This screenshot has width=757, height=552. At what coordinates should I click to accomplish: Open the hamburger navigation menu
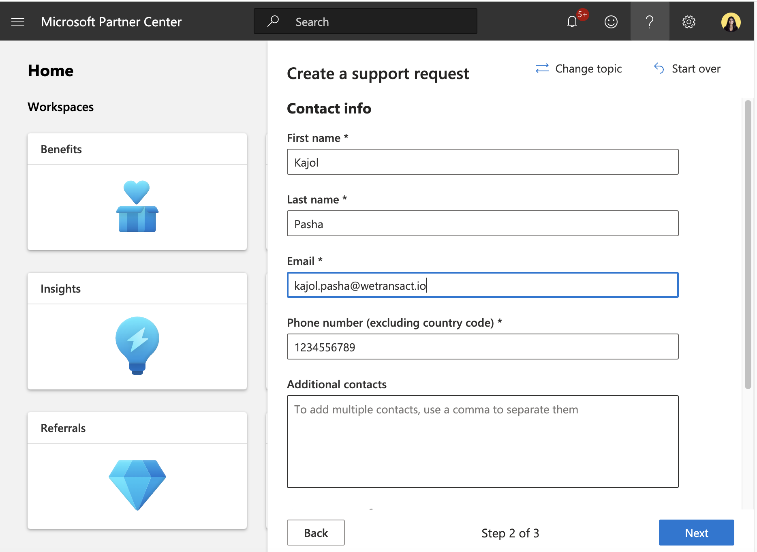18,22
